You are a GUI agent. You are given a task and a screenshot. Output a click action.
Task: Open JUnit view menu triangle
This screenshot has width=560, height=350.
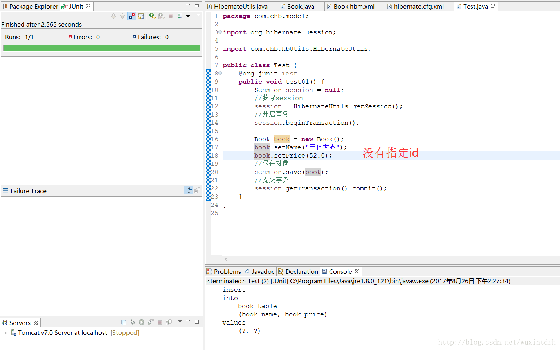tap(198, 15)
